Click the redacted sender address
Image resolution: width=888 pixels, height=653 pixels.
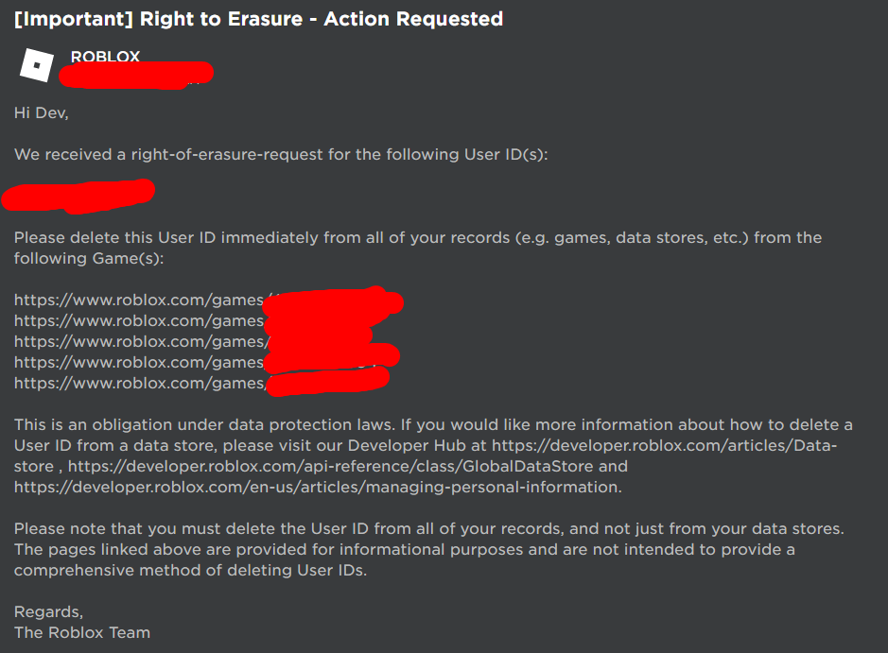pyautogui.click(x=136, y=76)
